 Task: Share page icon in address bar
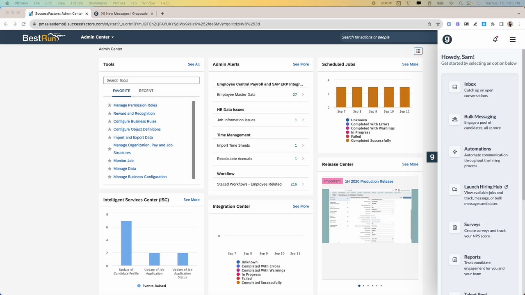429,24
